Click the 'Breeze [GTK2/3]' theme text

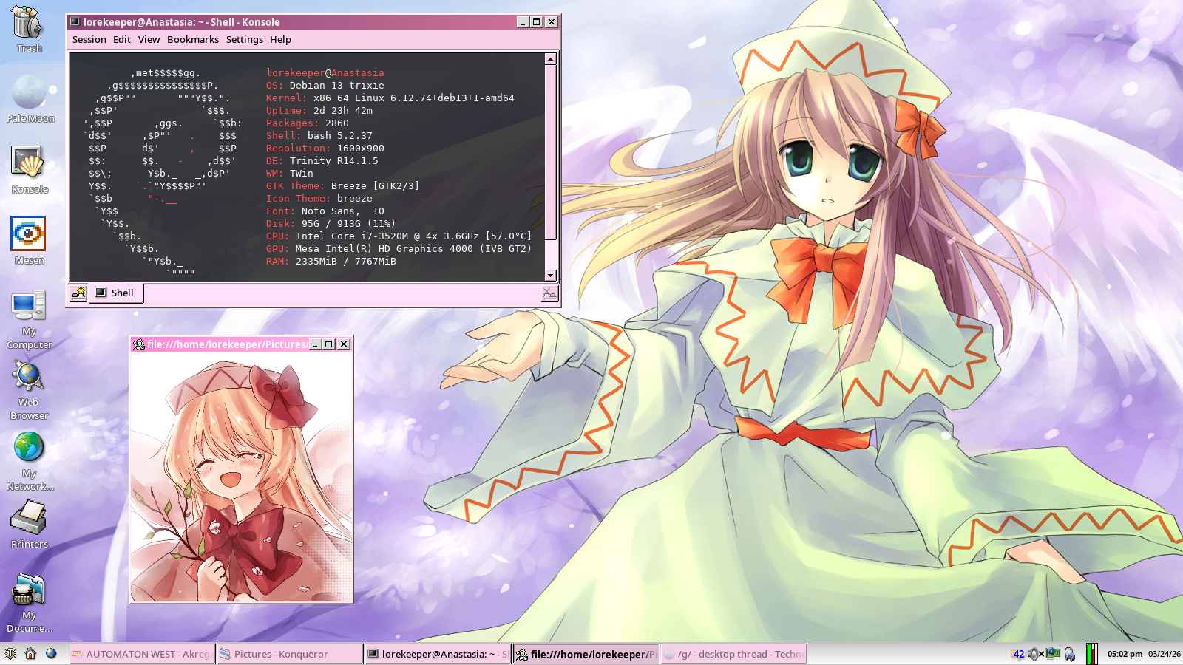376,186
